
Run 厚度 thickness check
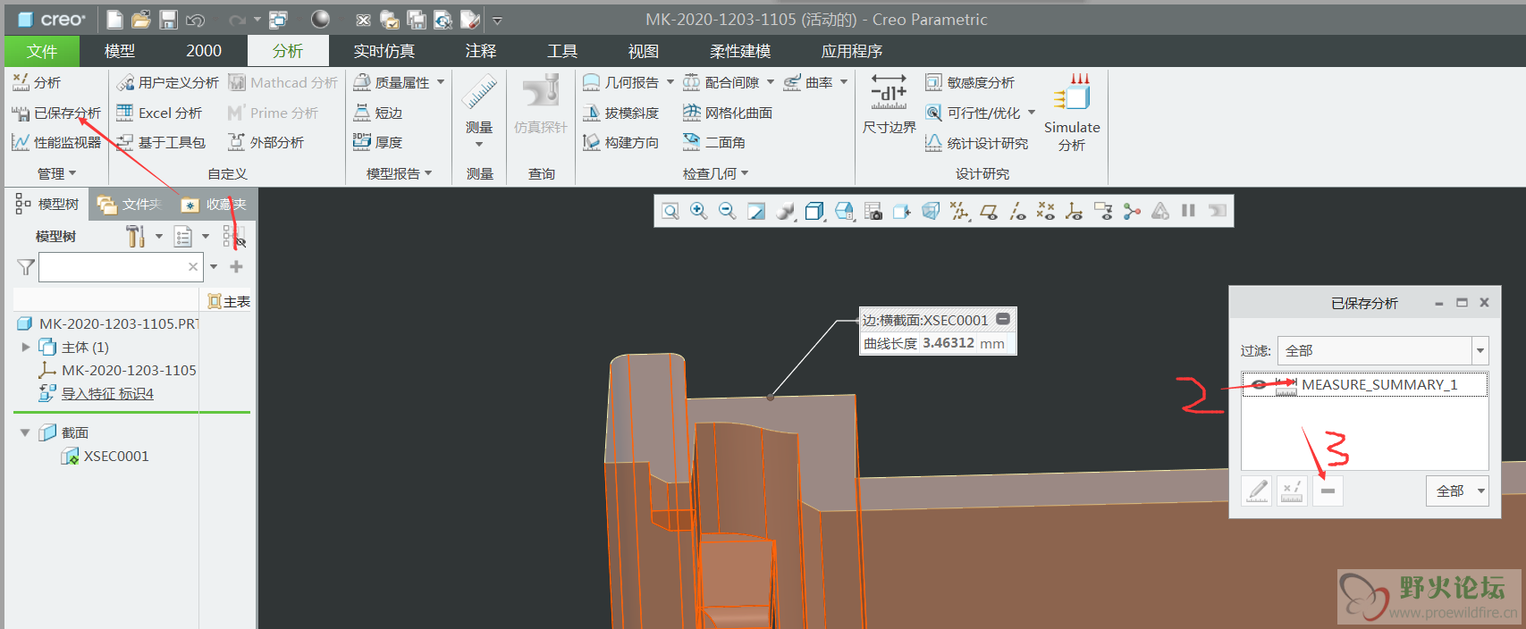coord(378,142)
